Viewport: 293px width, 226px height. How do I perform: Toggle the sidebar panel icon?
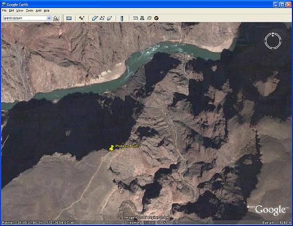[x=69, y=18]
